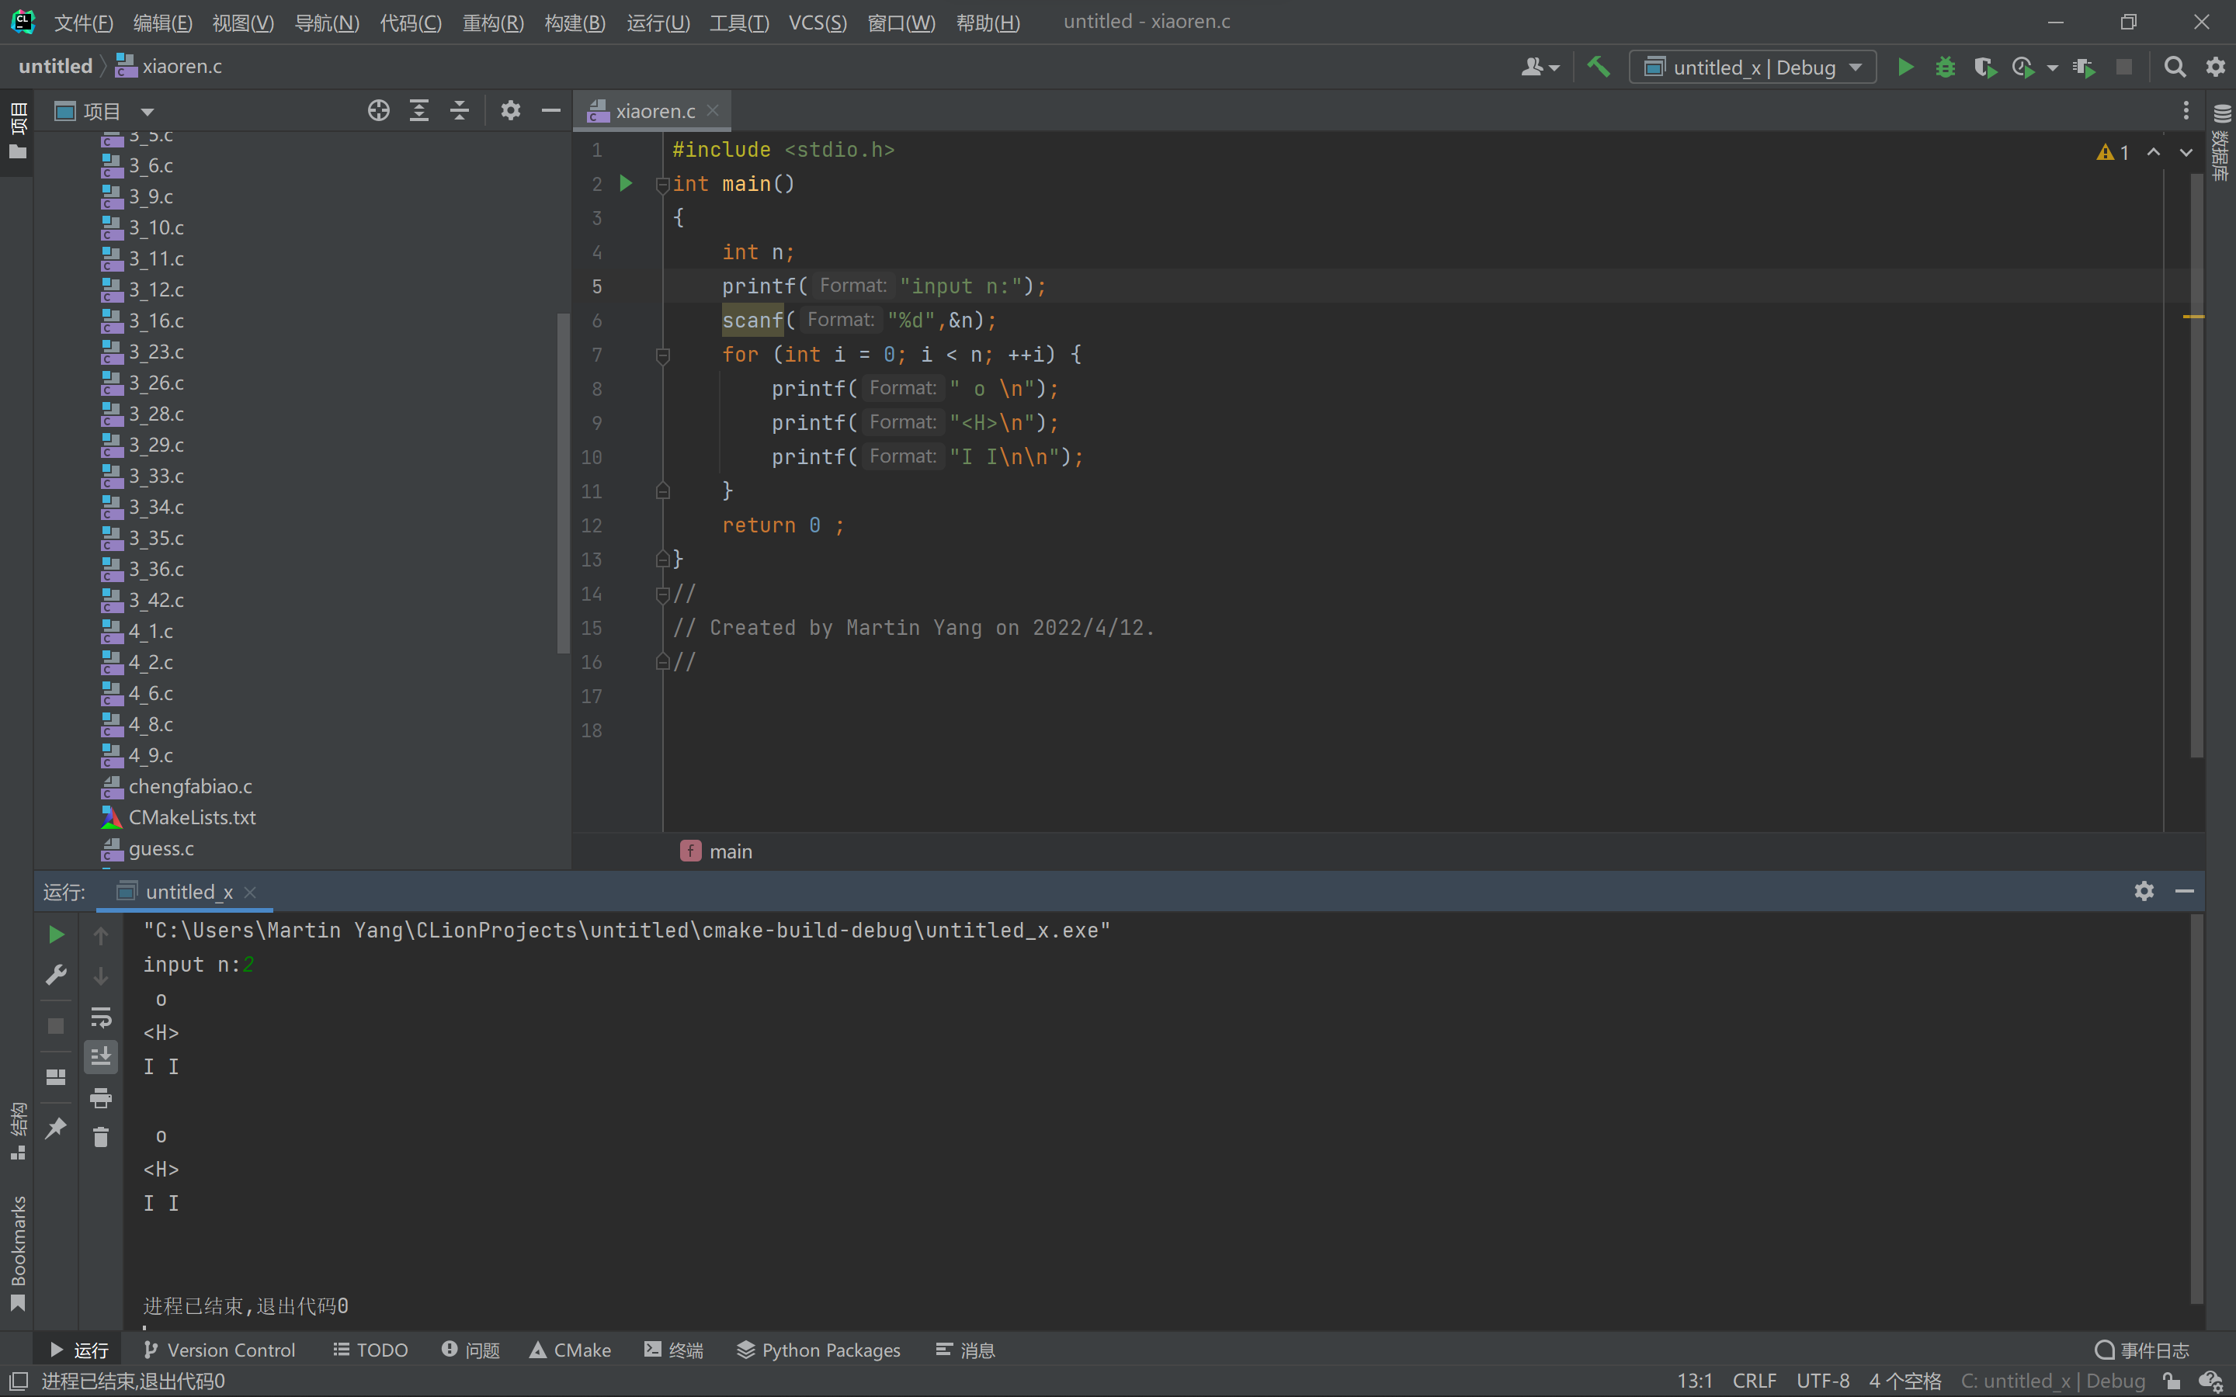
Task: Open the VCS(S) menu
Action: (x=817, y=23)
